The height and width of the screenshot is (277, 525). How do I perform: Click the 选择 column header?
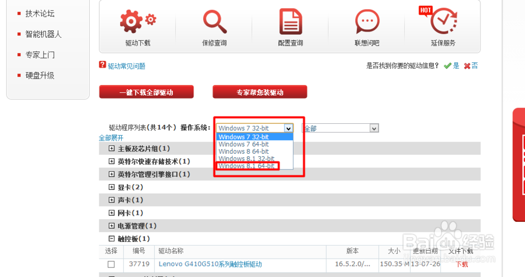111,251
